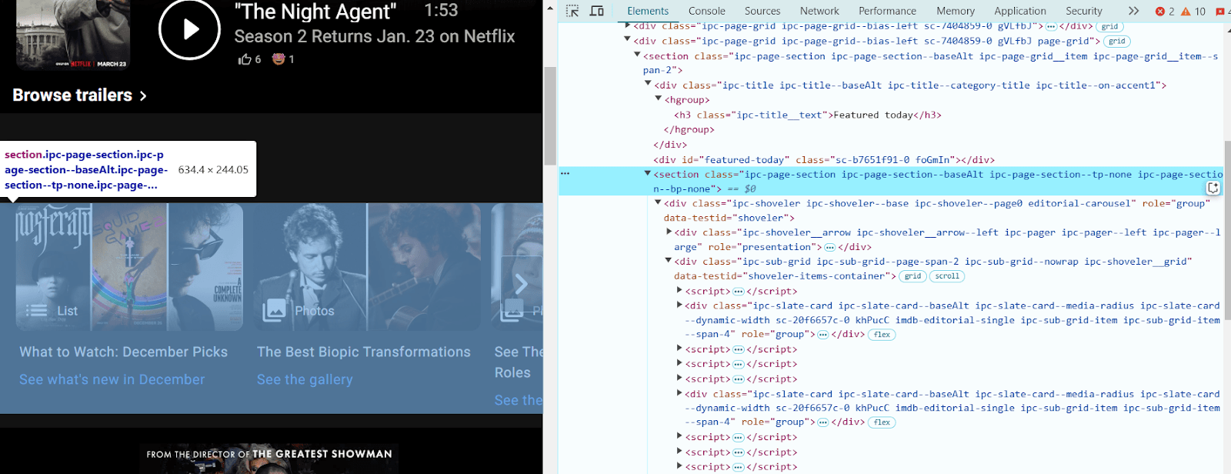Collapse the highlighted section node
The width and height of the screenshot is (1231, 474).
click(648, 174)
